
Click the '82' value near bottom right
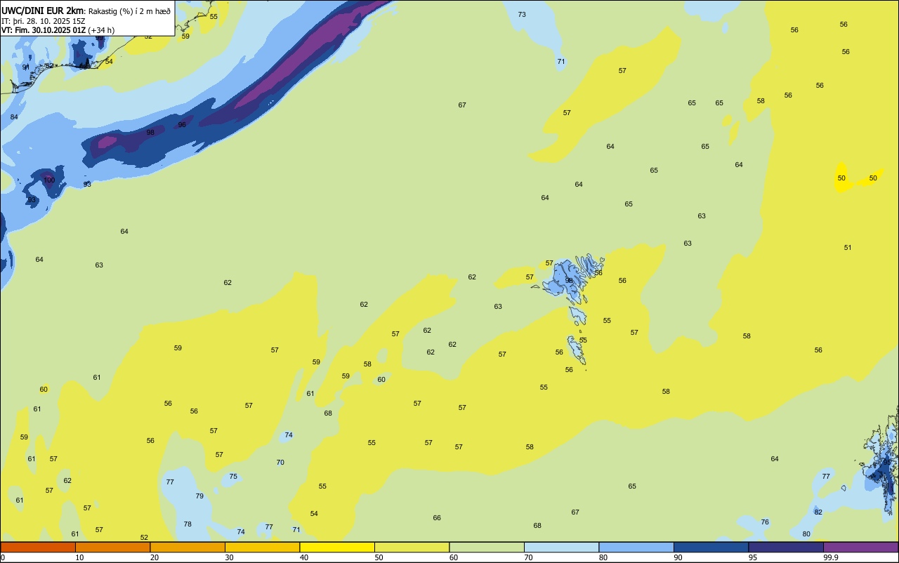(818, 512)
